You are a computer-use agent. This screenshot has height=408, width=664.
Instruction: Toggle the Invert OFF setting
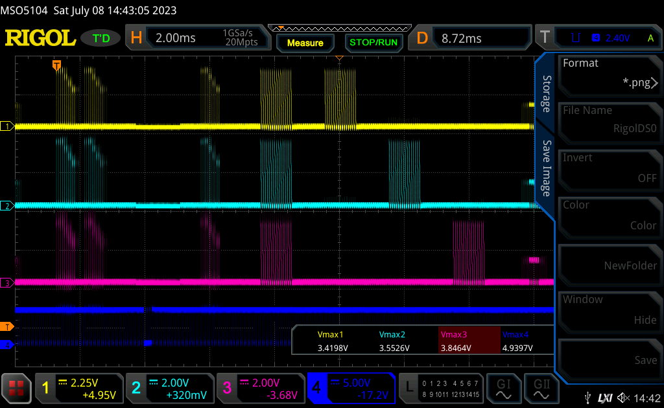pos(610,168)
